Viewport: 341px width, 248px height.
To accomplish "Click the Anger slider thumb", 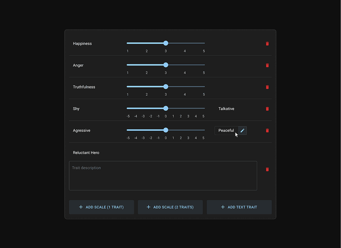I will (x=166, y=65).
